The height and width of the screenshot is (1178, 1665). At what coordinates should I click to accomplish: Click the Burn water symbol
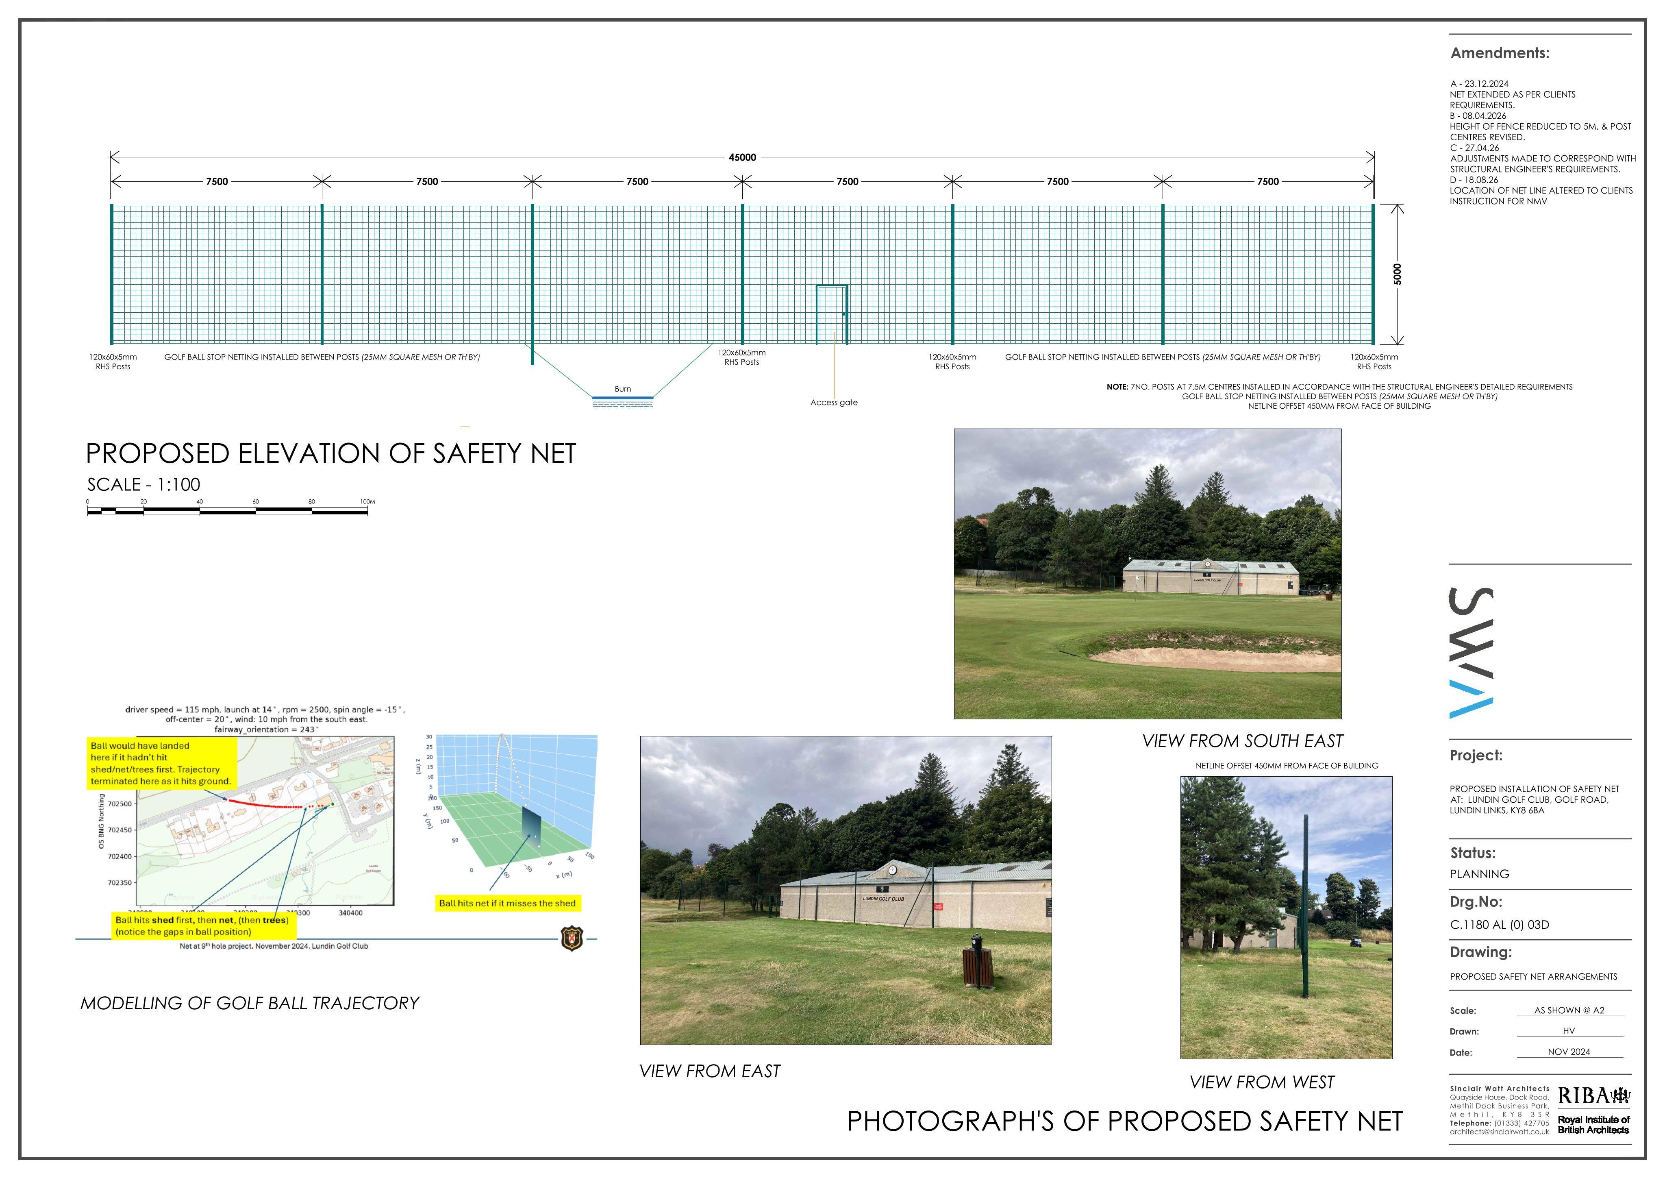point(623,403)
